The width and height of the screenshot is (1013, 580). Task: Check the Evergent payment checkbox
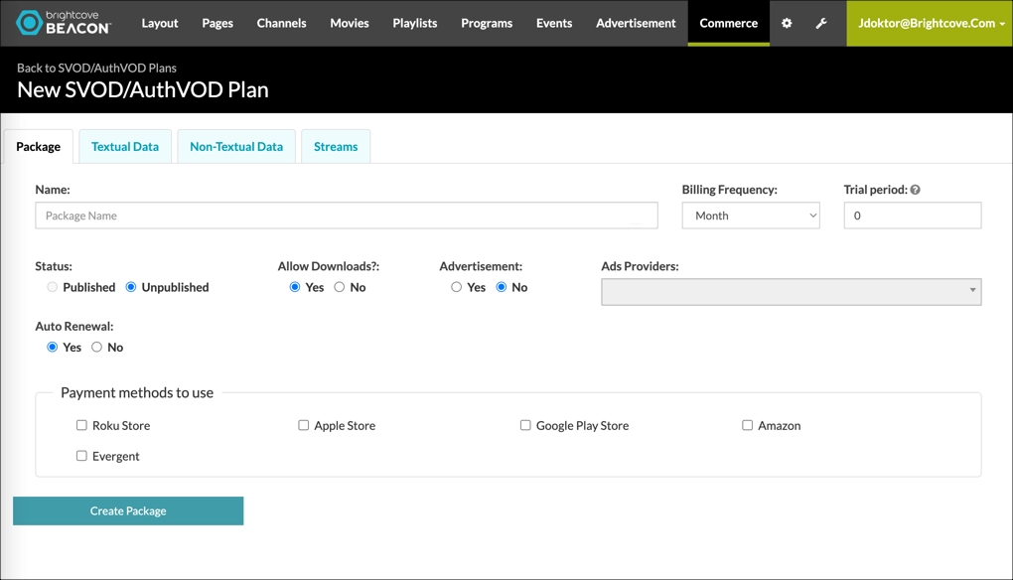81,455
